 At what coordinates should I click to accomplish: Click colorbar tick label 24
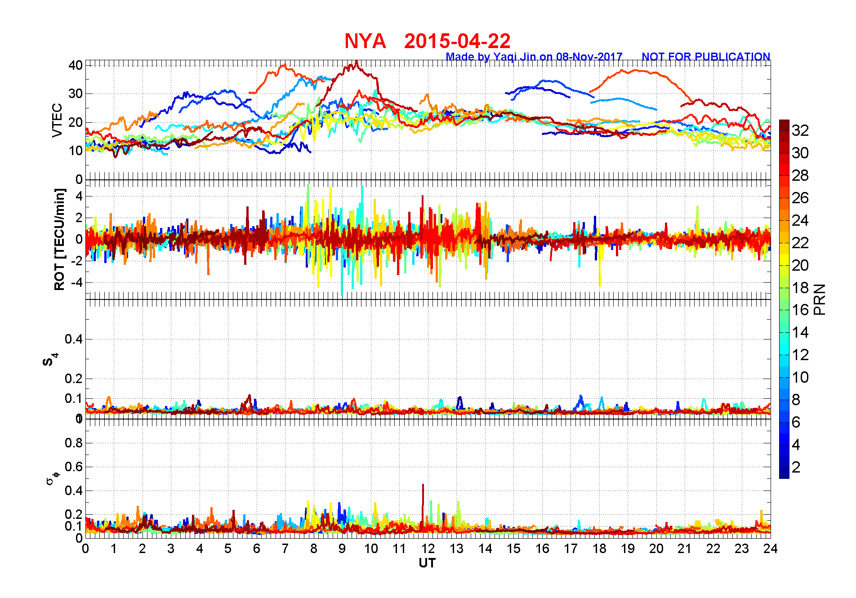click(800, 220)
